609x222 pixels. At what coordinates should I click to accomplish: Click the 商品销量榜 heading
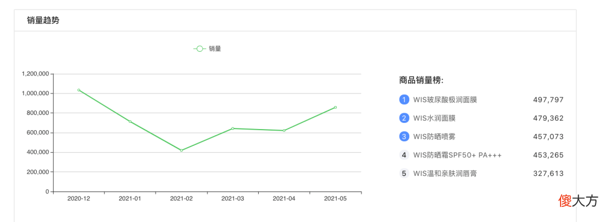click(421, 81)
